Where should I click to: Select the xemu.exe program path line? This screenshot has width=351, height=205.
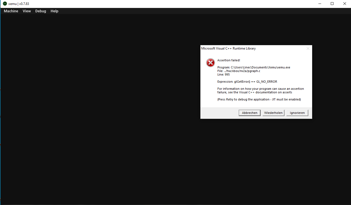254,67
